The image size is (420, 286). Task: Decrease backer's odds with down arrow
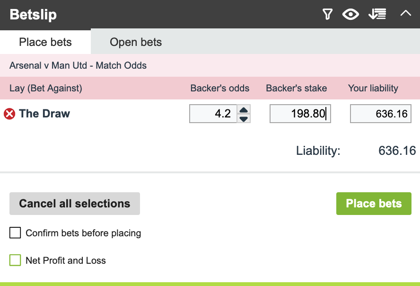(244, 118)
